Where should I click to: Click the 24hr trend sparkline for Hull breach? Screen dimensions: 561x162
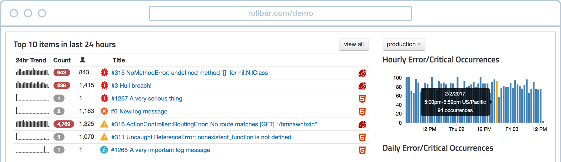coord(32,85)
